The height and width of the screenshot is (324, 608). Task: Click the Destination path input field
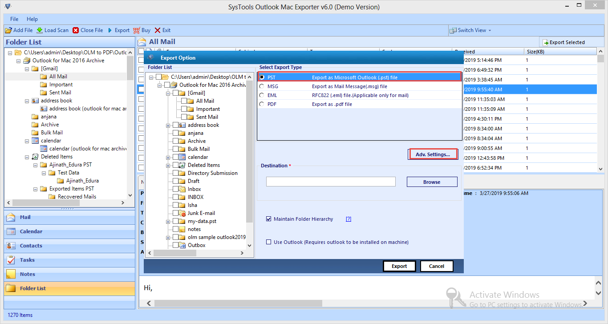pos(331,182)
